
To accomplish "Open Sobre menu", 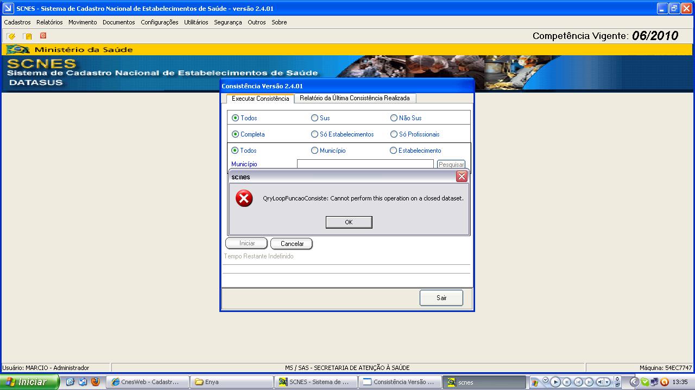I will click(x=279, y=22).
